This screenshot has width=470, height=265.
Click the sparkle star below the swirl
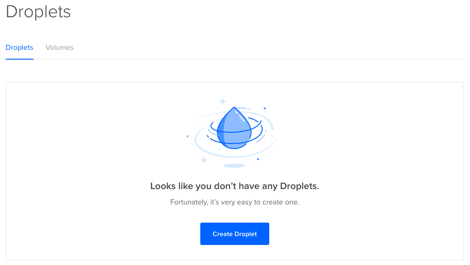tap(204, 160)
